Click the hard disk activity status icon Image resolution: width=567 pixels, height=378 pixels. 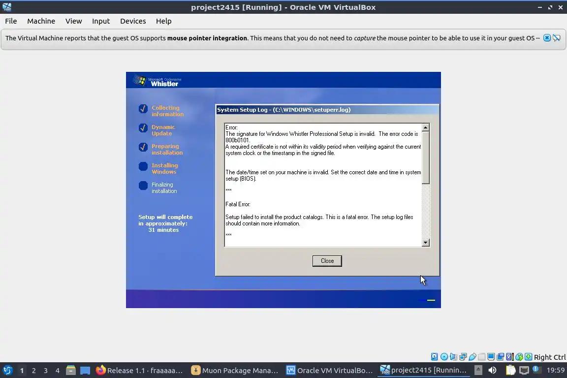tap(434, 357)
